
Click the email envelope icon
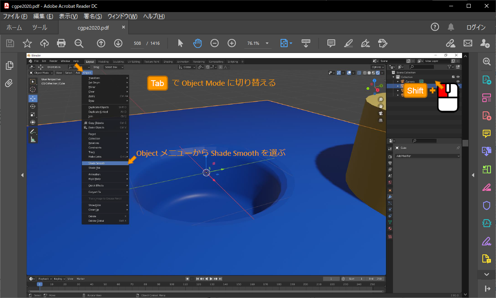click(468, 43)
